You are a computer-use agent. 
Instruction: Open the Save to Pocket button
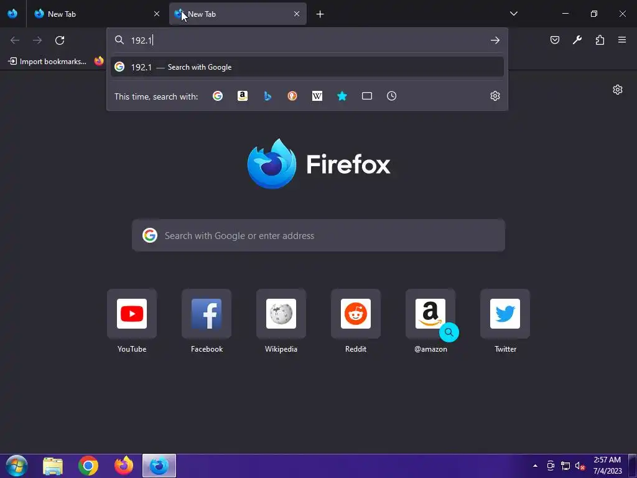555,40
